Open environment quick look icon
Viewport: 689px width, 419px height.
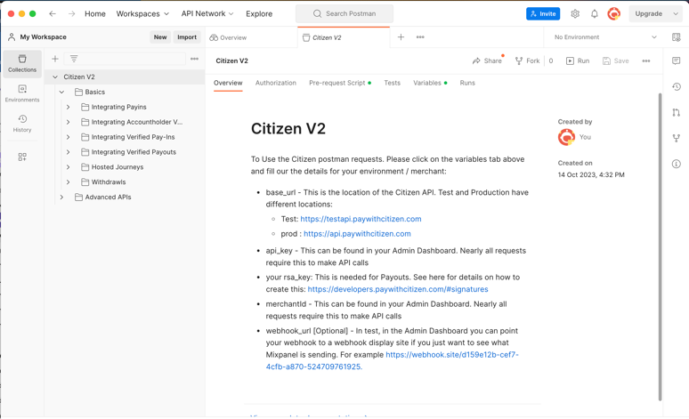click(x=677, y=37)
